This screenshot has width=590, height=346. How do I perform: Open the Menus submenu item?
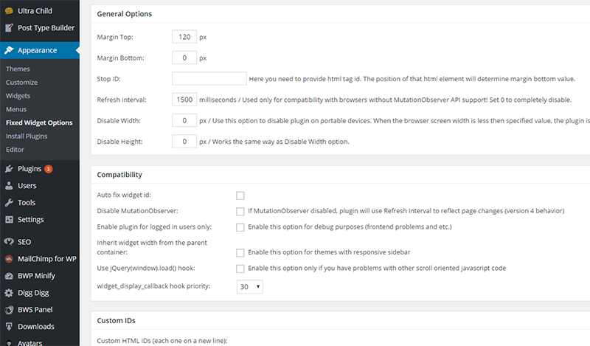(16, 110)
